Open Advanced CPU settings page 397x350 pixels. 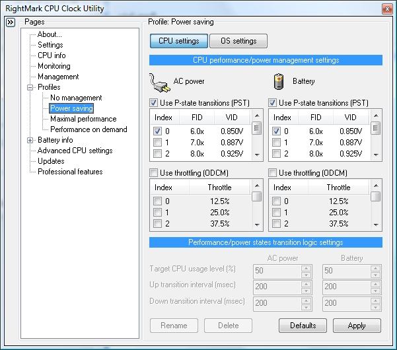75,151
